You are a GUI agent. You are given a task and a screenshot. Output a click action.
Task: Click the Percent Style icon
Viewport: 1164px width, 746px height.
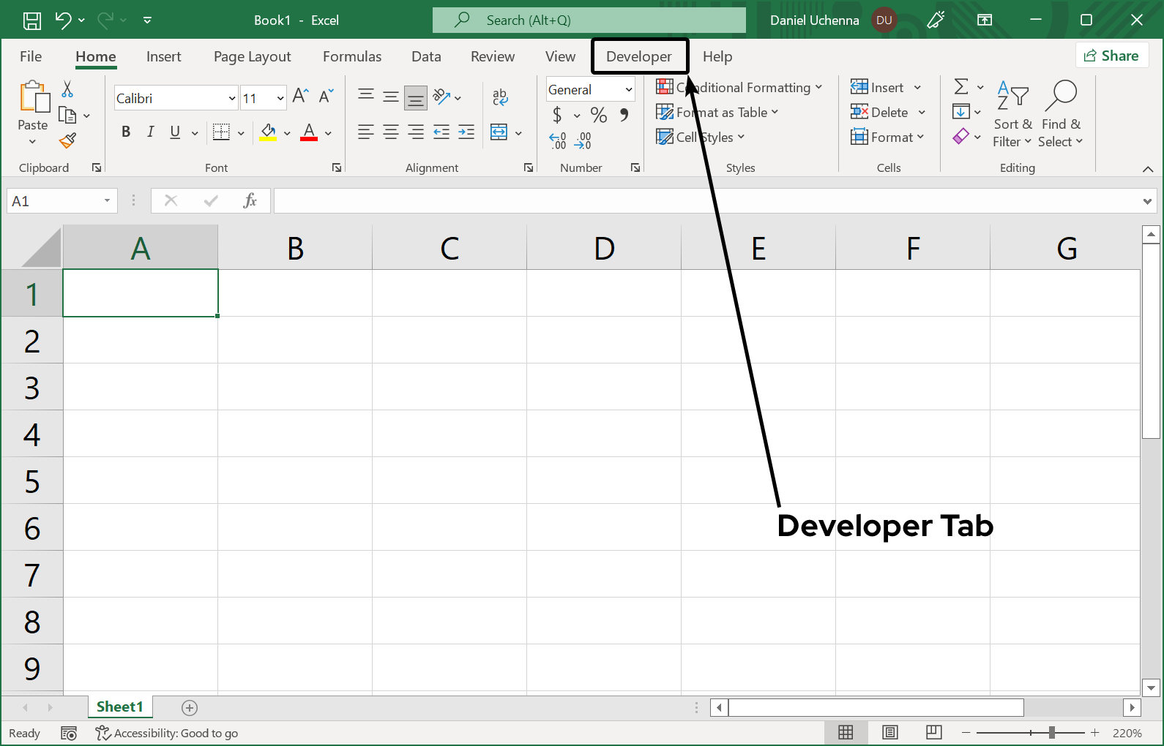point(598,115)
